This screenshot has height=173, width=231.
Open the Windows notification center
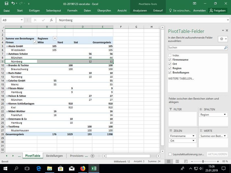pyautogui.click(x=223, y=169)
